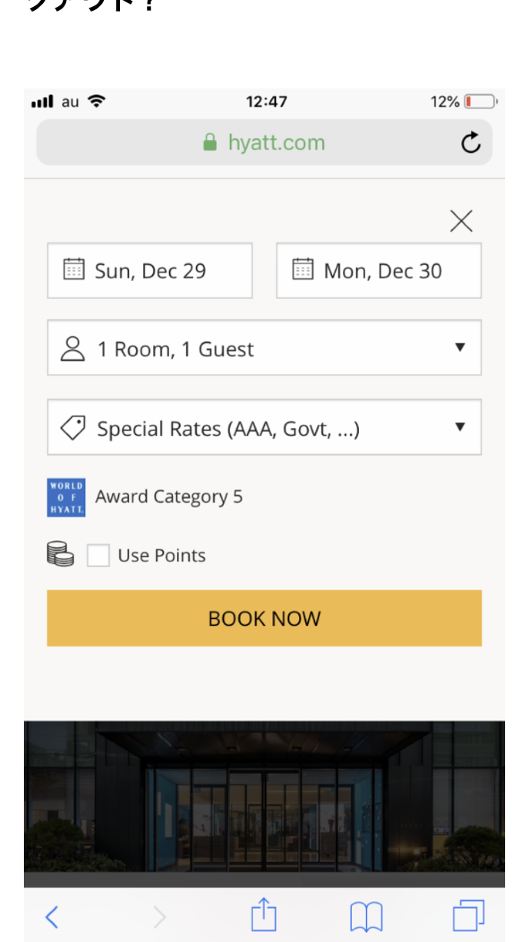Viewport: 529px width, 942px height.
Task: Enable the Use Points checkbox
Action: [x=98, y=556]
